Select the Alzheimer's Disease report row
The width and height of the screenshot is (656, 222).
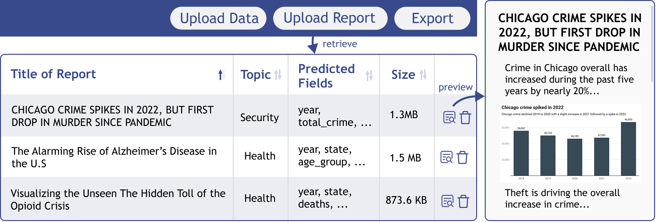tap(114, 157)
